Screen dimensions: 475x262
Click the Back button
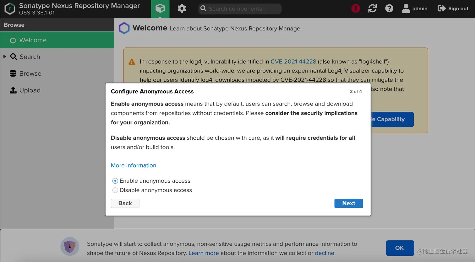(x=125, y=203)
